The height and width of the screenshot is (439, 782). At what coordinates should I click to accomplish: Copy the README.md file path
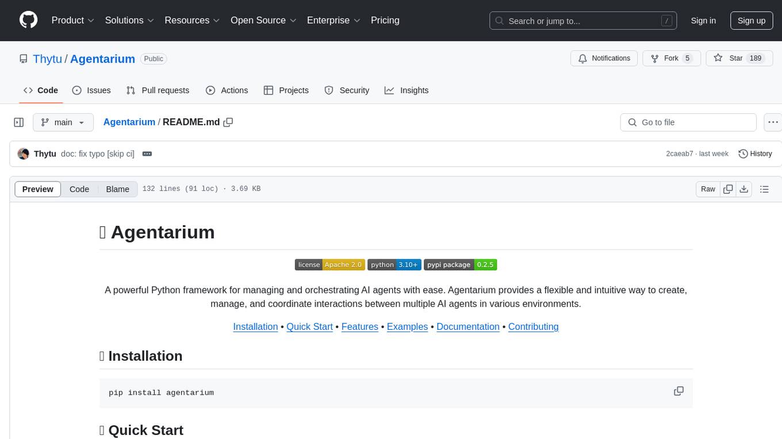point(228,122)
